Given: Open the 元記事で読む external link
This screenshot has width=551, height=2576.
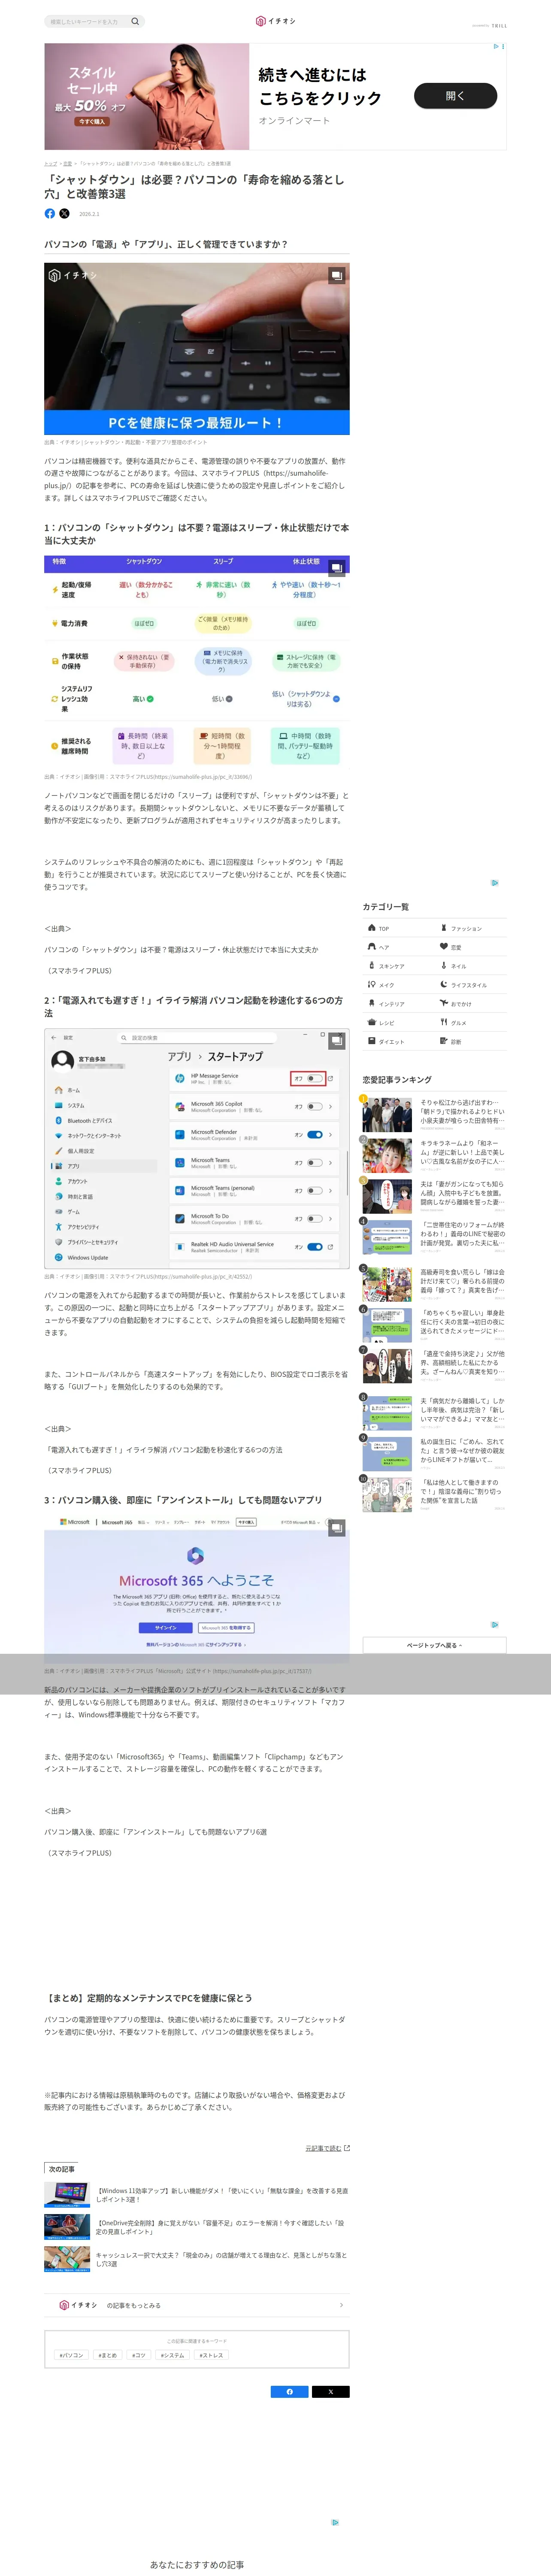Looking at the screenshot, I should pyautogui.click(x=327, y=2147).
